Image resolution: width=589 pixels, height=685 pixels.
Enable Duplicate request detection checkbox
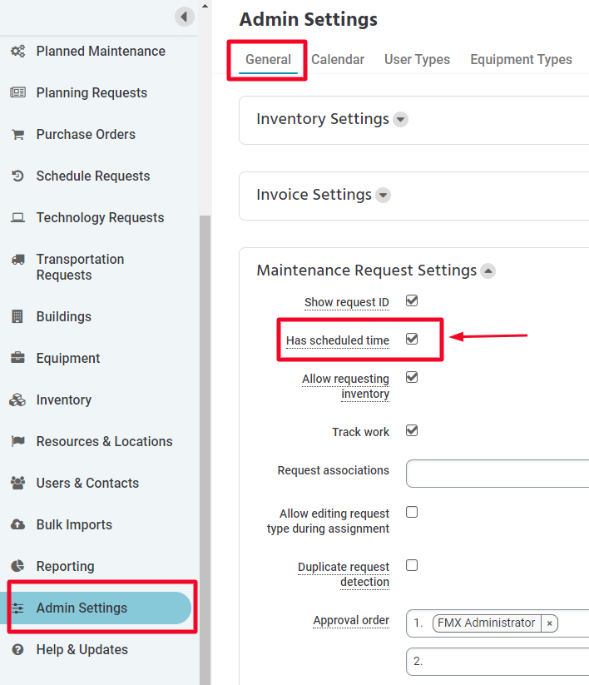[412, 565]
